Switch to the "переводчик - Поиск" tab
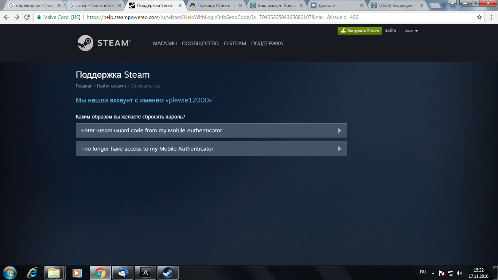 pos(34,6)
